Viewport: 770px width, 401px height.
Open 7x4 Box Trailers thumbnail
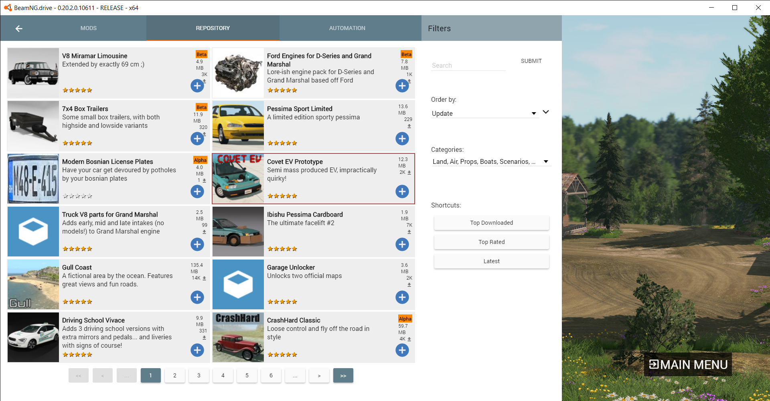point(33,126)
